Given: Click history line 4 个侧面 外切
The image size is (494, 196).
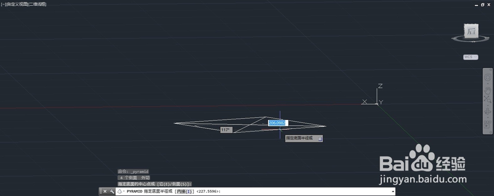Looking at the screenshot, I should [134, 178].
